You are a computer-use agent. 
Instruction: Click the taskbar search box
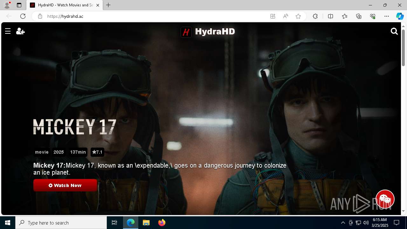click(x=61, y=223)
